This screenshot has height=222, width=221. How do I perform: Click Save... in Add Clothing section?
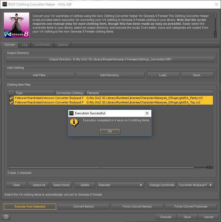(x=198, y=75)
